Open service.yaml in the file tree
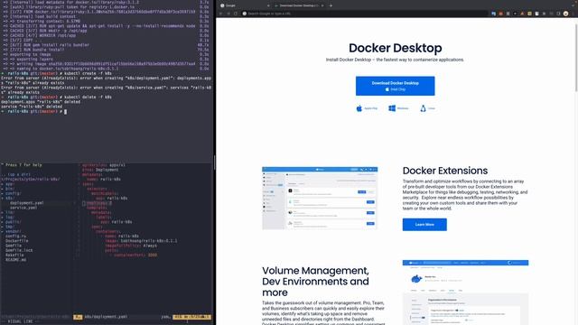The height and width of the screenshot is (325, 578). click(x=23, y=208)
